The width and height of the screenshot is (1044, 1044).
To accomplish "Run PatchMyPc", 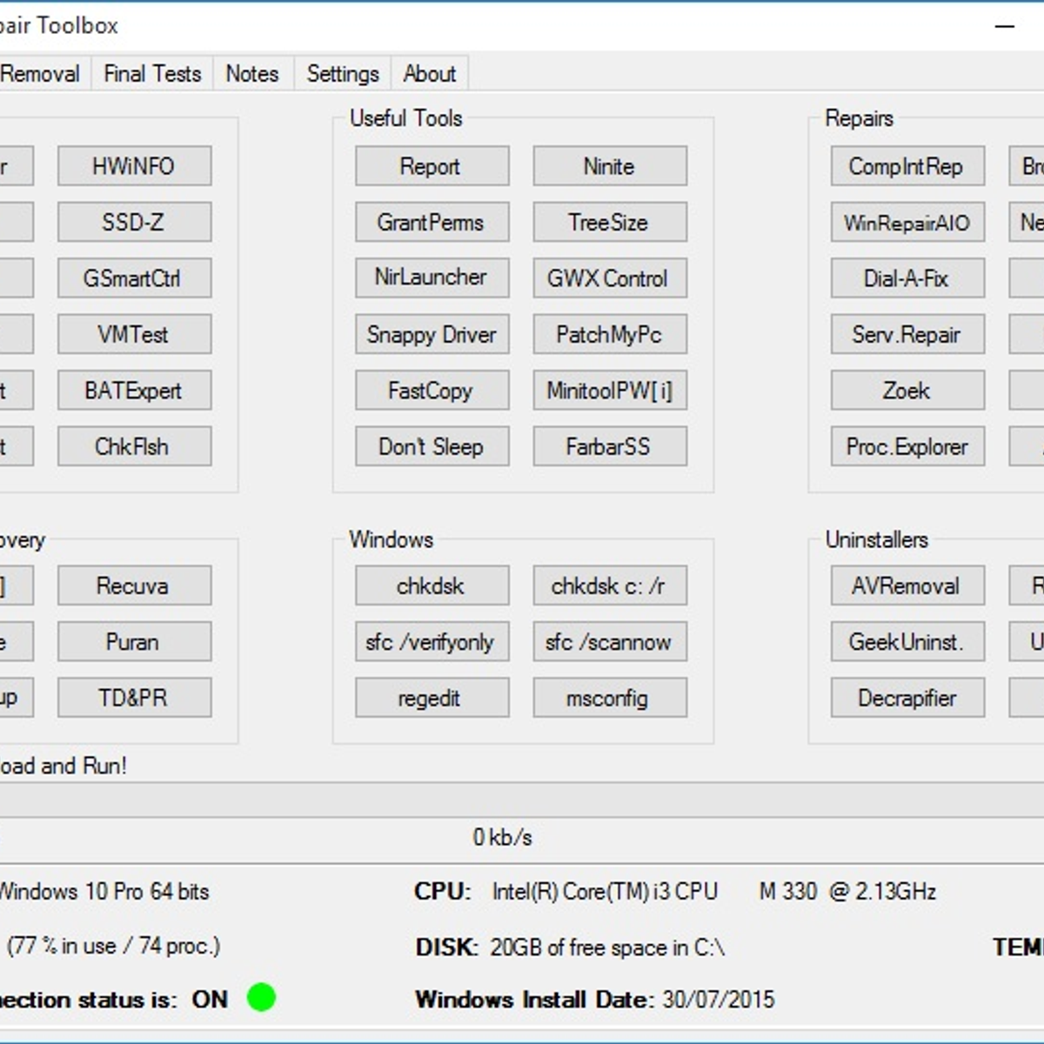I will 610,334.
